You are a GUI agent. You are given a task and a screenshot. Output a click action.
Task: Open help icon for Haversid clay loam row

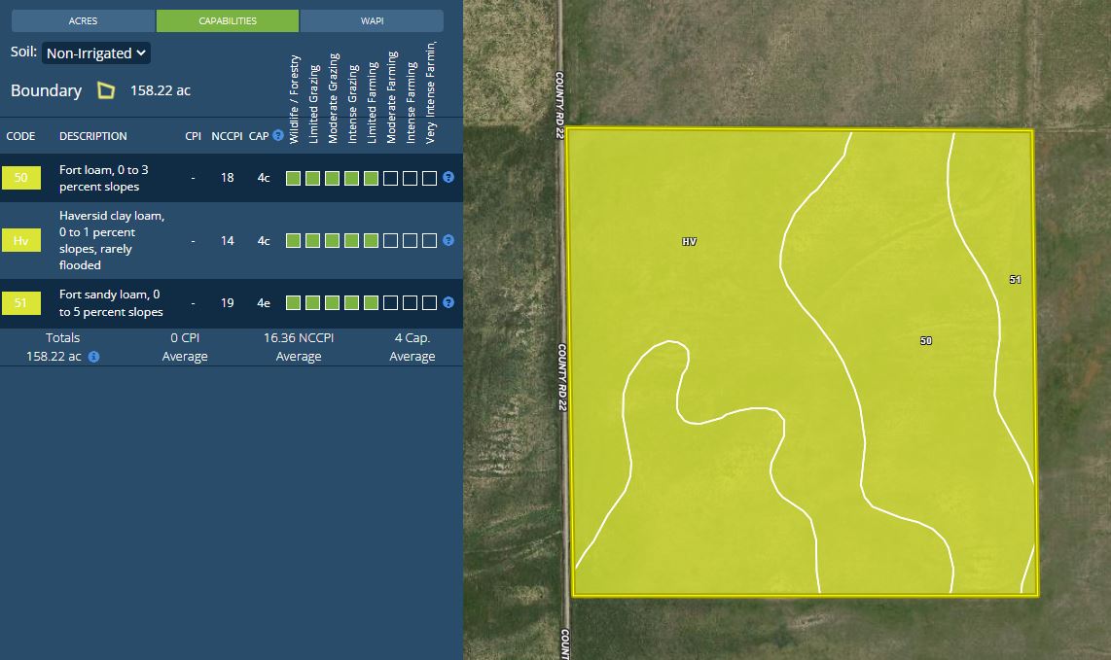(x=448, y=240)
